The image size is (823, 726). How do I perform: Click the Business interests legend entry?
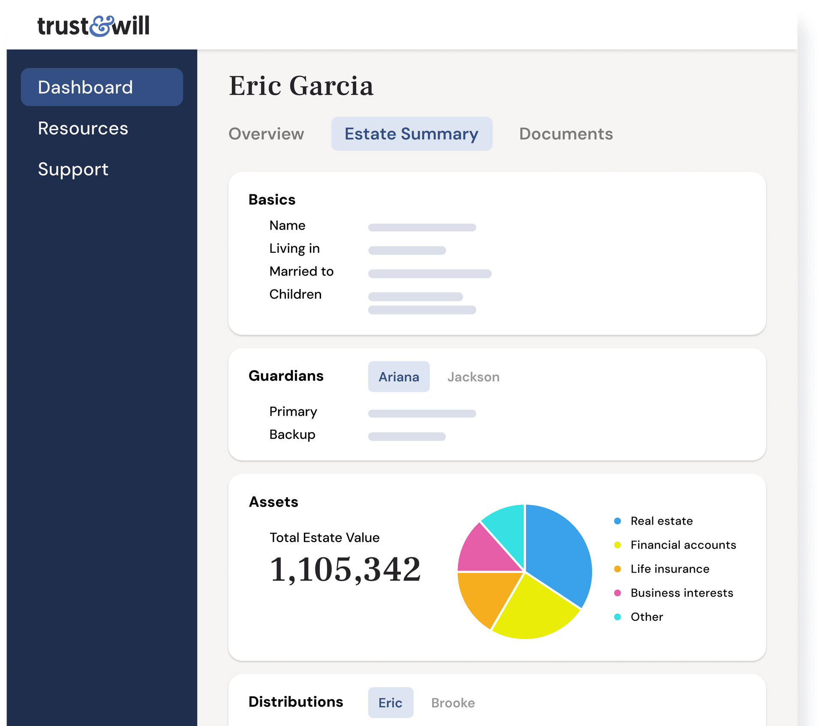[674, 593]
